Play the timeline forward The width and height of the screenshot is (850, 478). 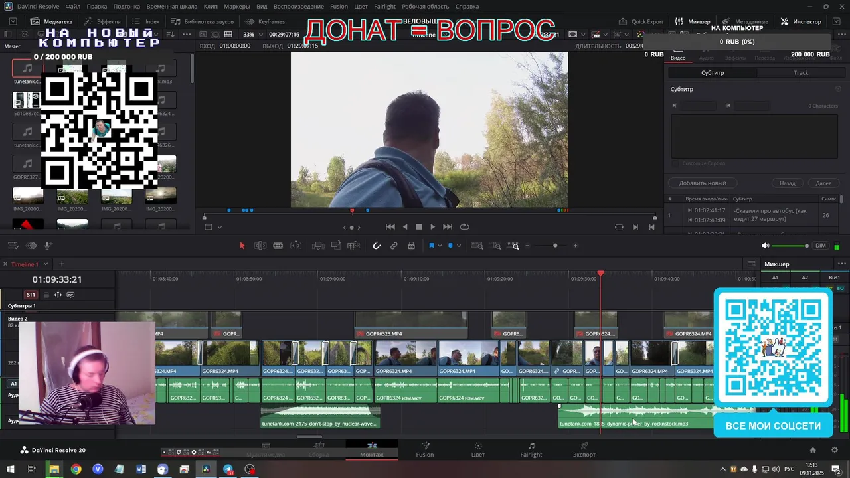click(432, 227)
